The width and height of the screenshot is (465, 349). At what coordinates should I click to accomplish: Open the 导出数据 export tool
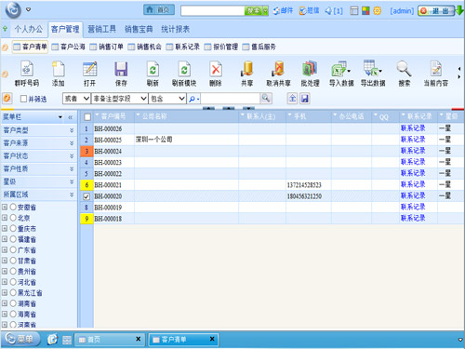tap(373, 74)
